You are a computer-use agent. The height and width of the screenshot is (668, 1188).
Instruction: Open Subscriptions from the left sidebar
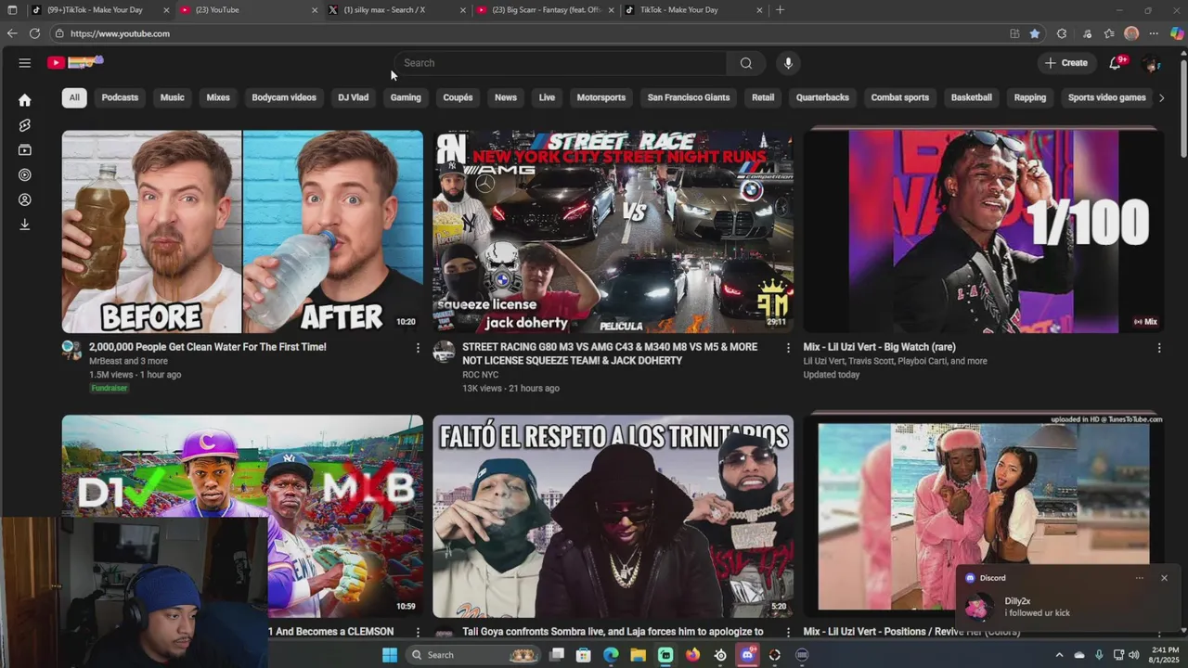(x=25, y=150)
